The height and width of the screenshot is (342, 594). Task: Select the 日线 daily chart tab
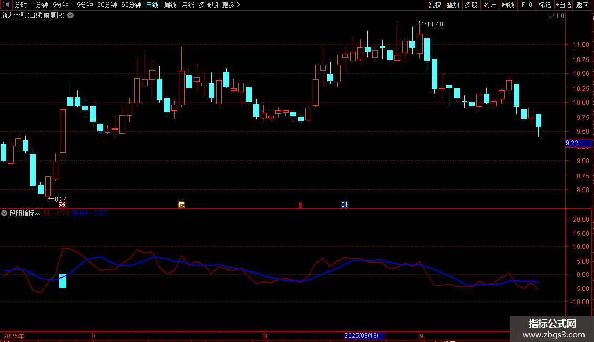[x=152, y=5]
